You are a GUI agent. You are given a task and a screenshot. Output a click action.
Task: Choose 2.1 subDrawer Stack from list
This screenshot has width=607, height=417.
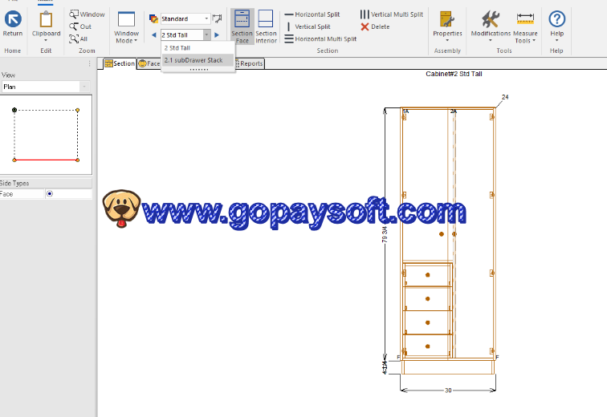click(198, 60)
